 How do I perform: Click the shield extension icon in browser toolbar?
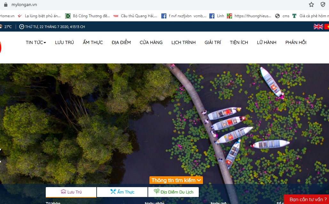323,4
